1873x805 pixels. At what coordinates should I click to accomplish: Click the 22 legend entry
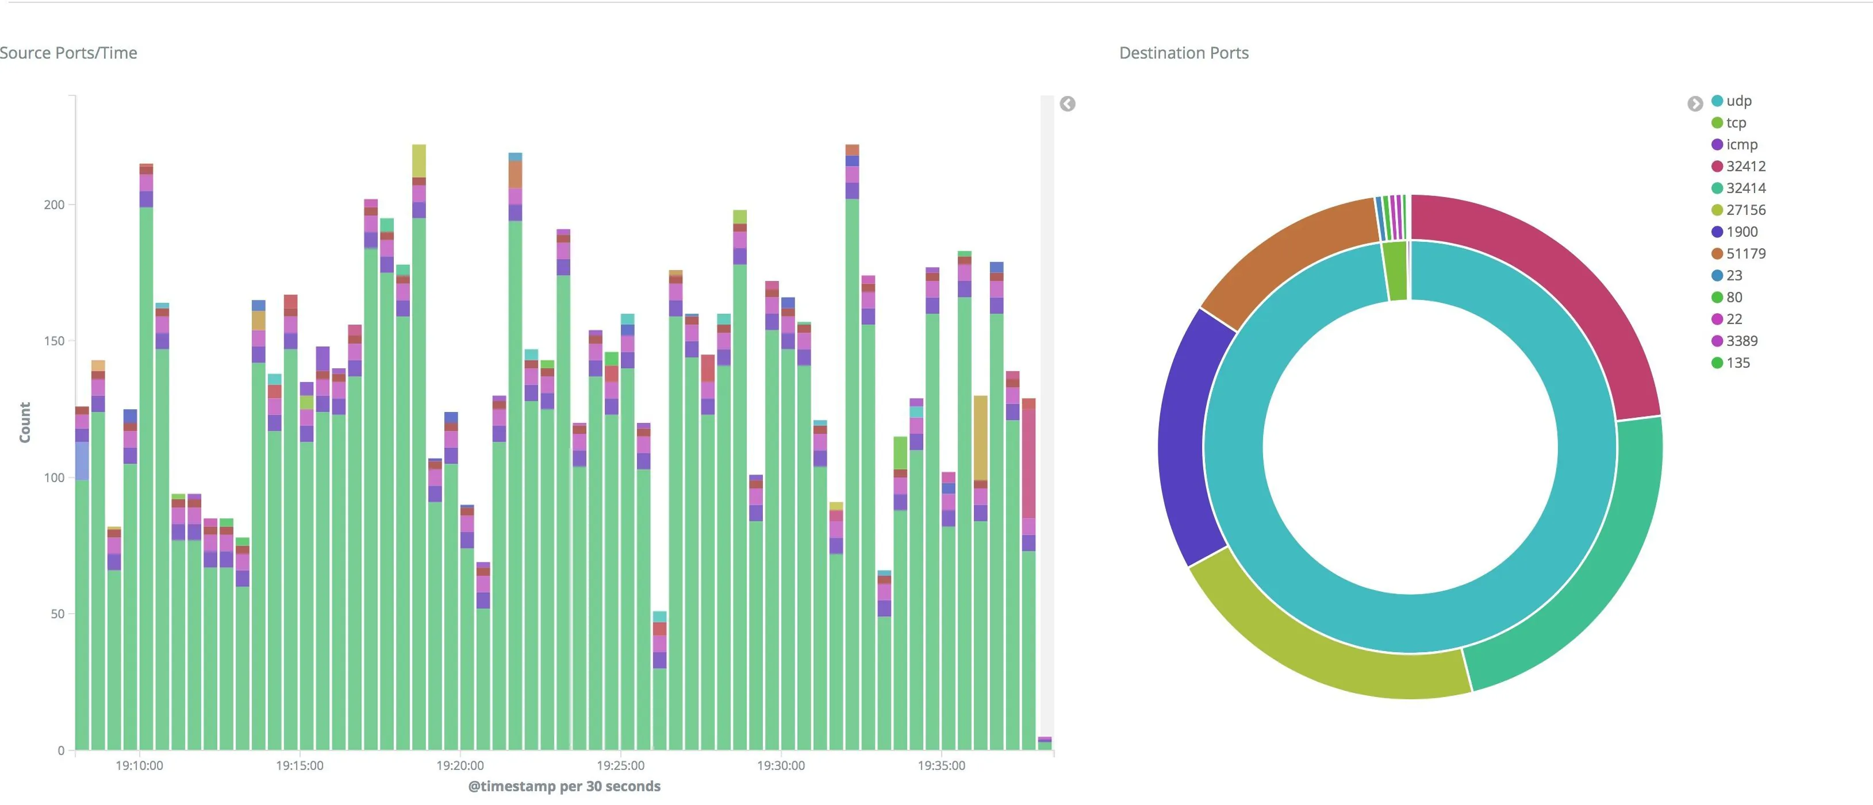pyautogui.click(x=1727, y=319)
